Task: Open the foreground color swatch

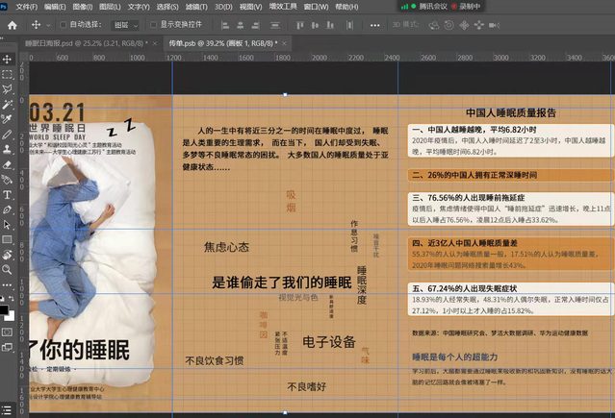Action: click(5, 309)
